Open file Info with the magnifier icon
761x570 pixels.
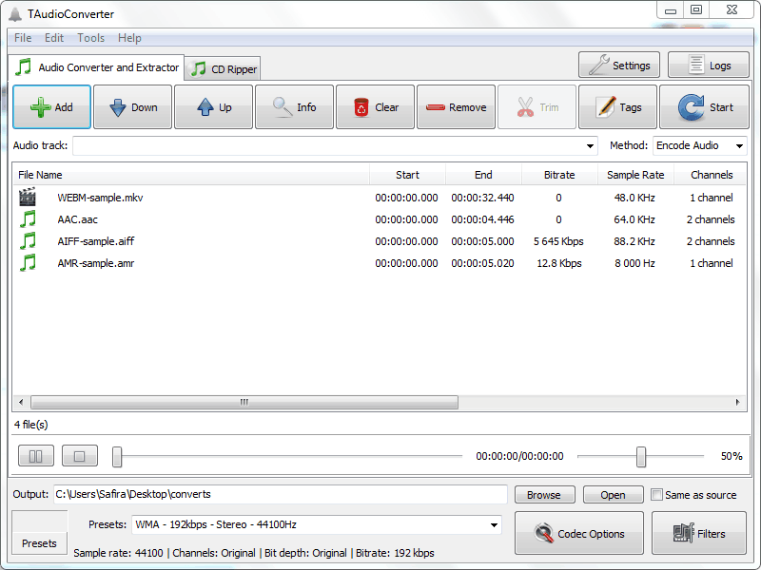click(295, 107)
